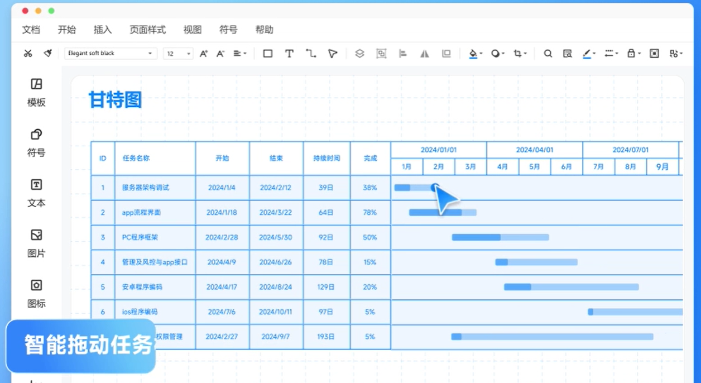Select the rectangle shape tool

tap(268, 54)
